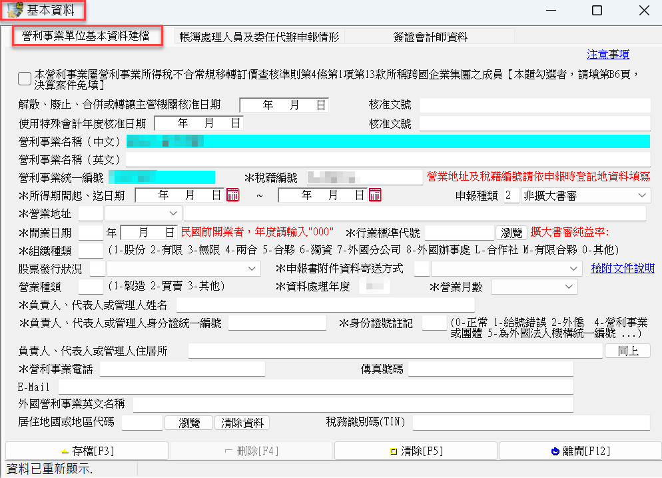
Task: Click the 營業地址 street address field
Action: point(415,213)
